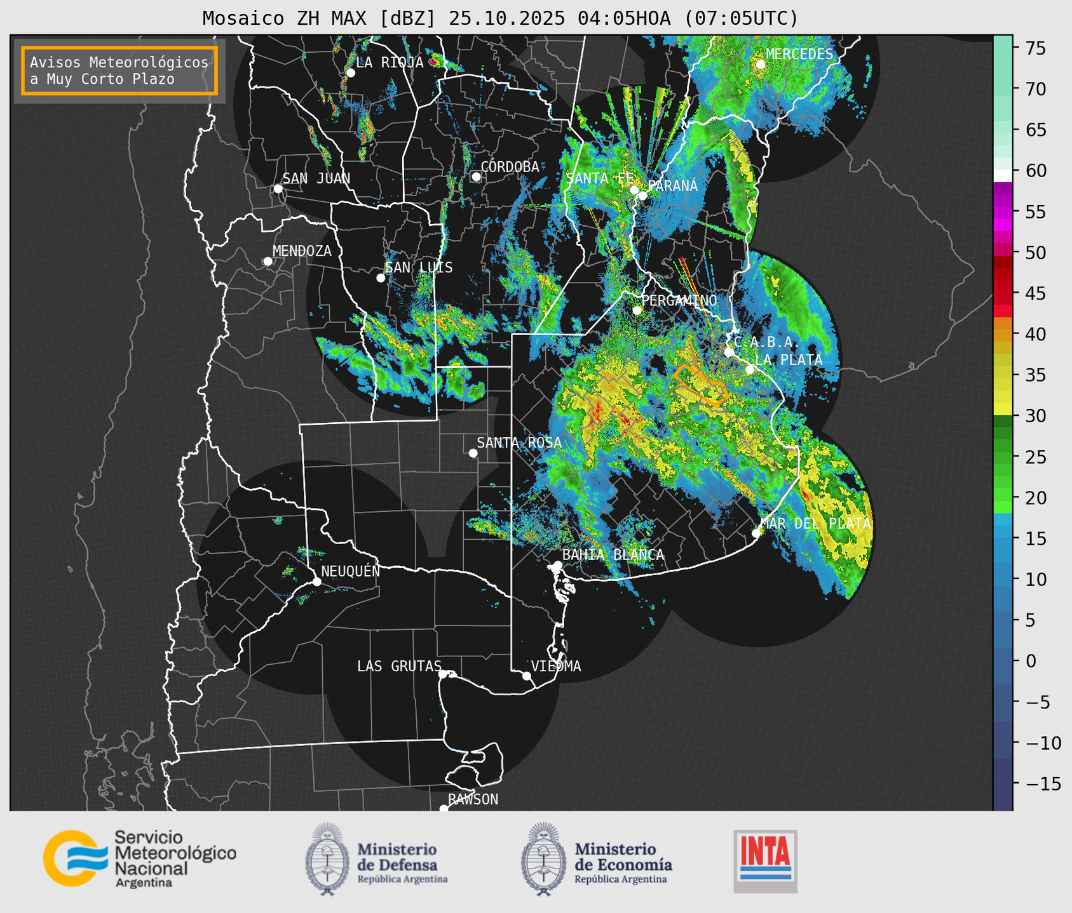Click the LAS GRUTAS city label
This screenshot has width=1072, height=913.
coord(399,667)
